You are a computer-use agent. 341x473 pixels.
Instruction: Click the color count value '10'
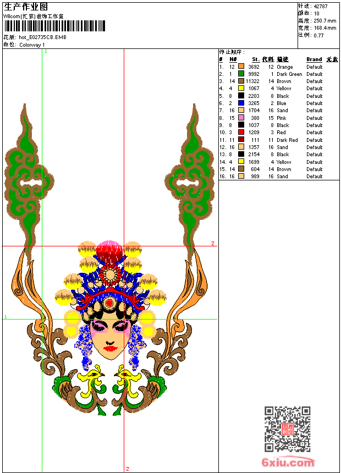point(316,14)
